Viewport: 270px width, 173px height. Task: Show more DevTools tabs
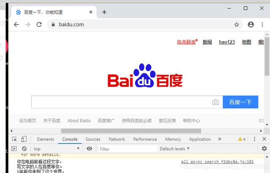219,139
